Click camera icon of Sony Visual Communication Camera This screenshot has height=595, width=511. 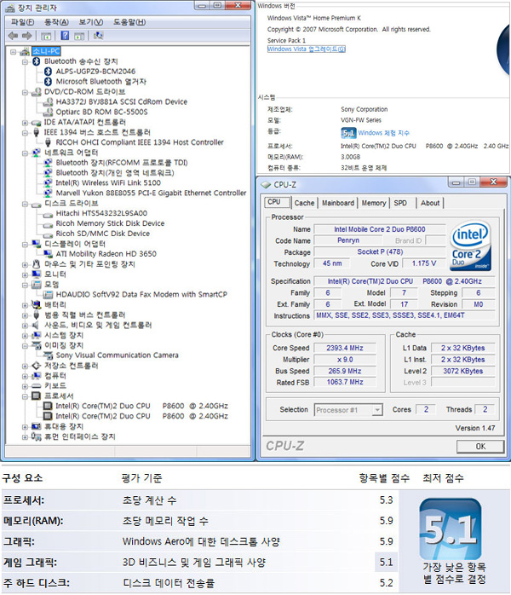49,355
